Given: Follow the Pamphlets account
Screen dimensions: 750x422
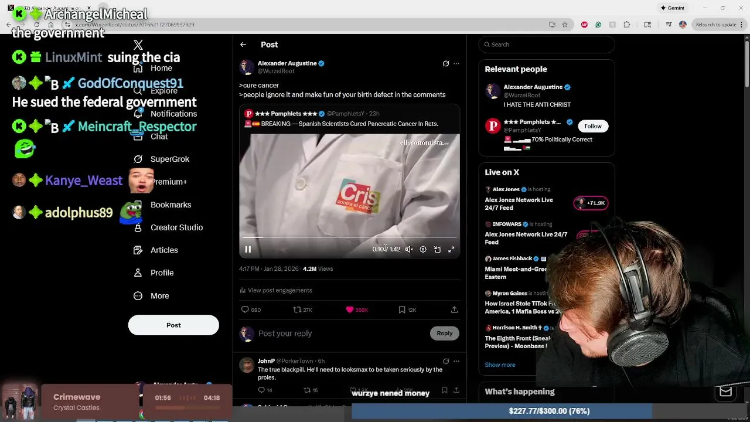Looking at the screenshot, I should click(x=593, y=126).
